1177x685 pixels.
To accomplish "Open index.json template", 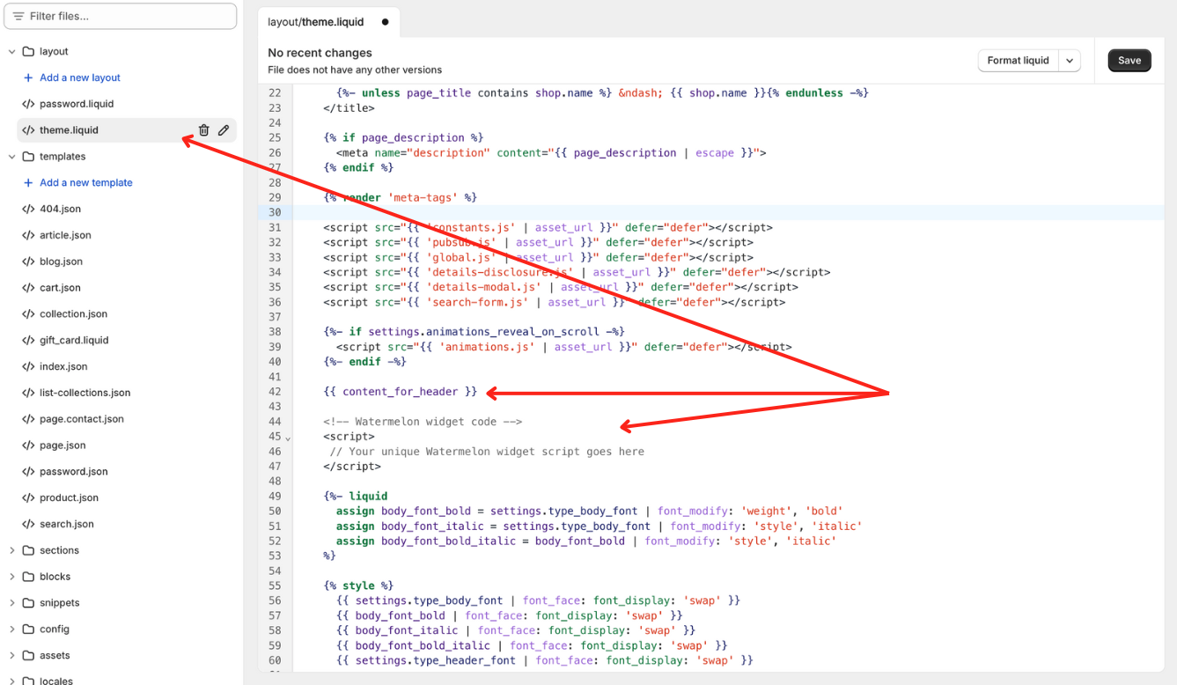I will point(63,366).
